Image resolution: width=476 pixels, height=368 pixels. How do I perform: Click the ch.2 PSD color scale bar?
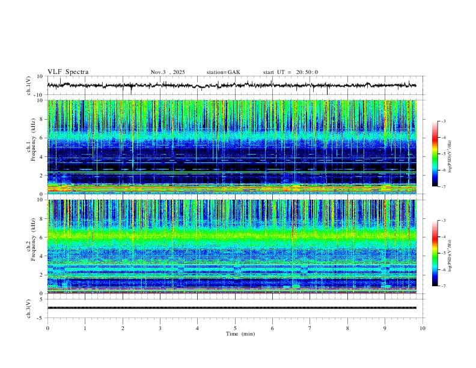(x=435, y=253)
